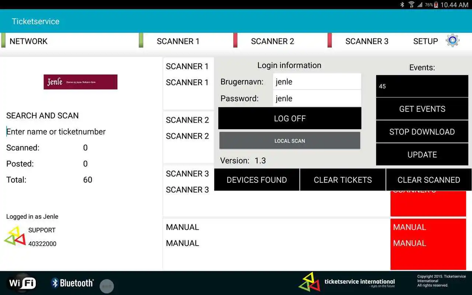Open Bluetooth status bar icon

click(402, 5)
